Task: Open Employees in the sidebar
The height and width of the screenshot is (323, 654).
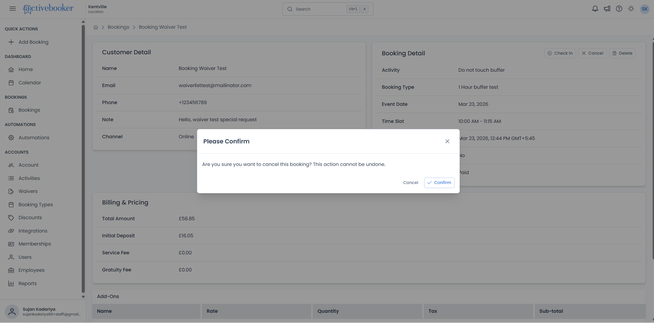Action: click(x=31, y=270)
